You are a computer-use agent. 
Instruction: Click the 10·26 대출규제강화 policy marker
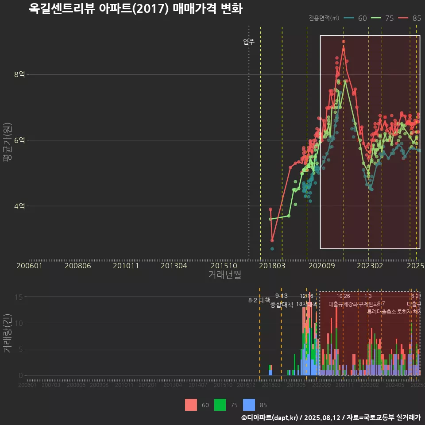343,300
